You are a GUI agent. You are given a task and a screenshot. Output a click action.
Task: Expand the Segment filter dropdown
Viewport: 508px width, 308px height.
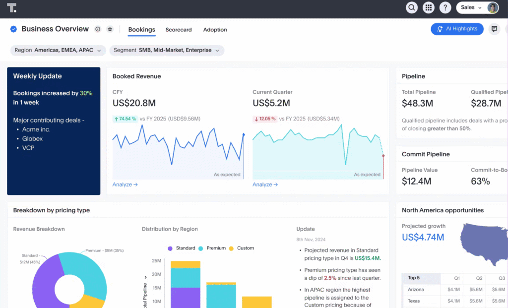tap(167, 50)
